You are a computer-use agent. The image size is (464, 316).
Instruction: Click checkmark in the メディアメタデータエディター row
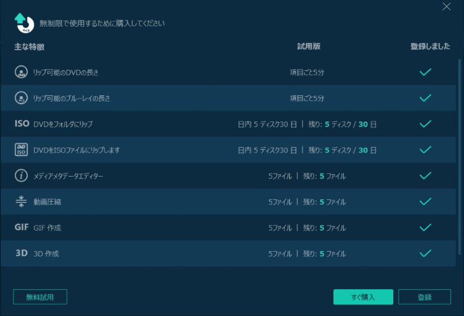(425, 175)
